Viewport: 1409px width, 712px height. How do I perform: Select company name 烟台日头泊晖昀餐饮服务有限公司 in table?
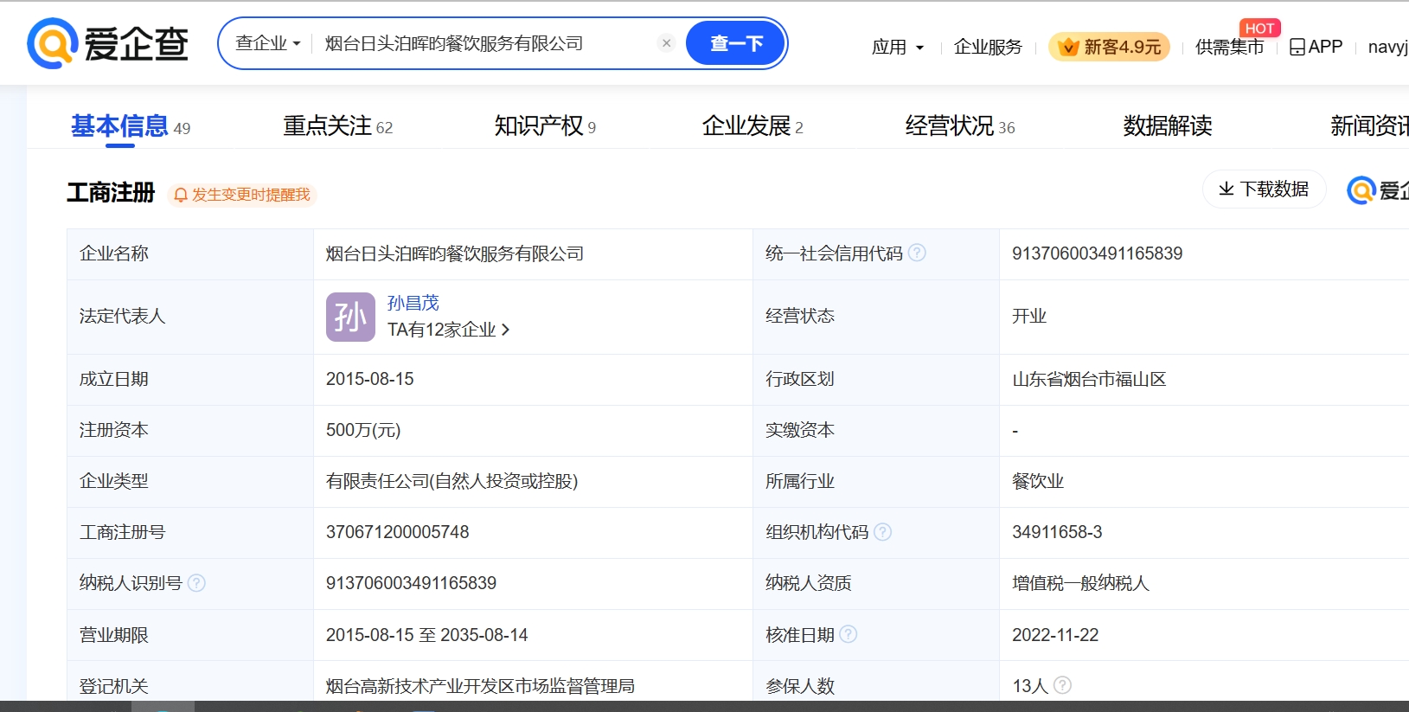(x=455, y=253)
